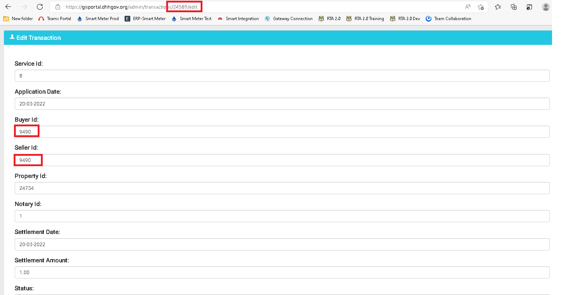This screenshot has width=570, height=295.
Task: Click the Seller Id input field
Action: pos(282,160)
